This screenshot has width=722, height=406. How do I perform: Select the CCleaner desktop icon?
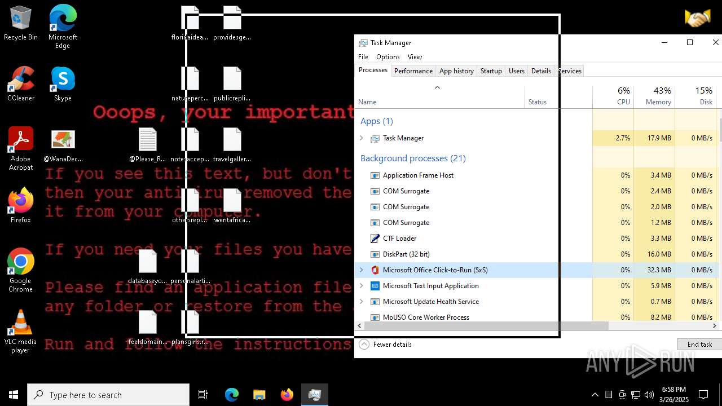[x=21, y=84]
